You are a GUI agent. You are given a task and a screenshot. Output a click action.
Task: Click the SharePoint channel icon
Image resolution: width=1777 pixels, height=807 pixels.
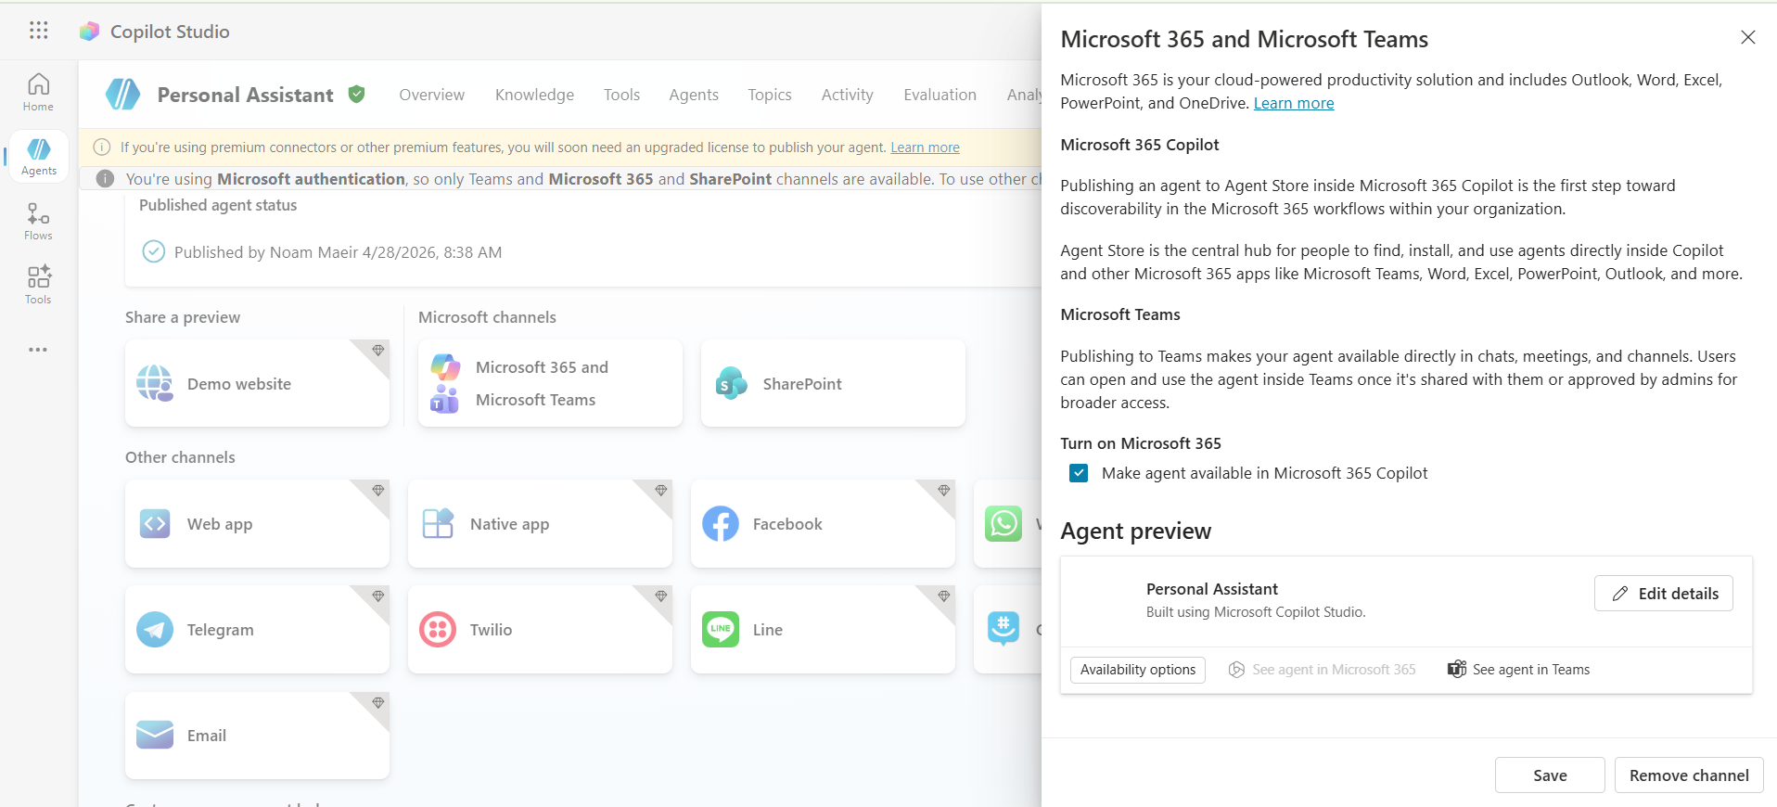[x=731, y=383]
